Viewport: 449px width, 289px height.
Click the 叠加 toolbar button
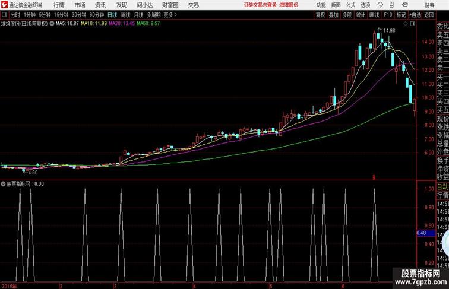[334, 15]
